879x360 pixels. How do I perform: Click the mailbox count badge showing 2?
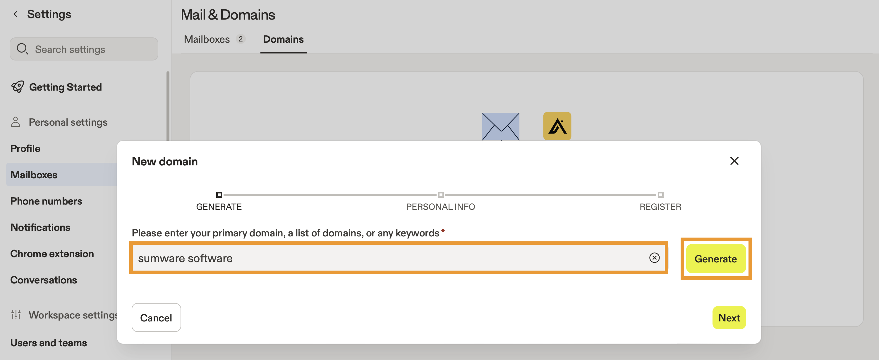coord(241,39)
